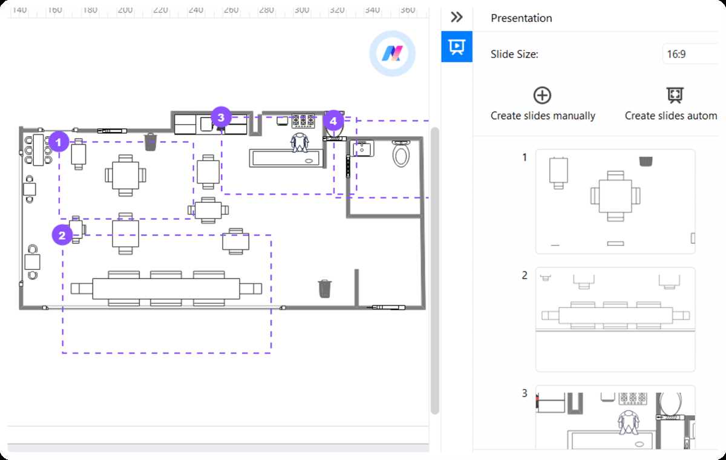Select the person figure behind the counter
This screenshot has height=460, width=726.
299,143
